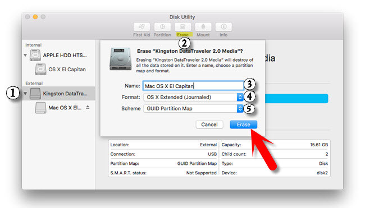Click the Kingston DataTraveler drive icon
The width and height of the screenshot is (365, 208).
pyautogui.click(x=35, y=94)
